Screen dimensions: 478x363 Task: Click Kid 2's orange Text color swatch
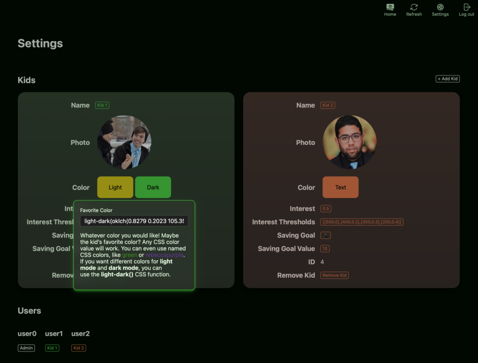click(x=341, y=187)
